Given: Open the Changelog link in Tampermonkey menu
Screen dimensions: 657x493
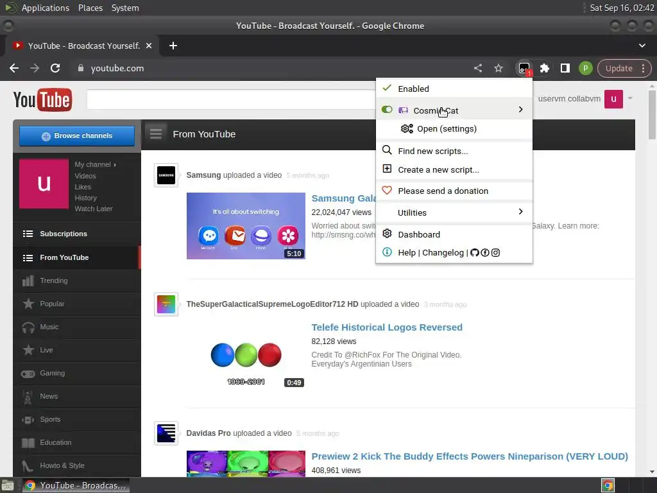Looking at the screenshot, I should tap(443, 253).
